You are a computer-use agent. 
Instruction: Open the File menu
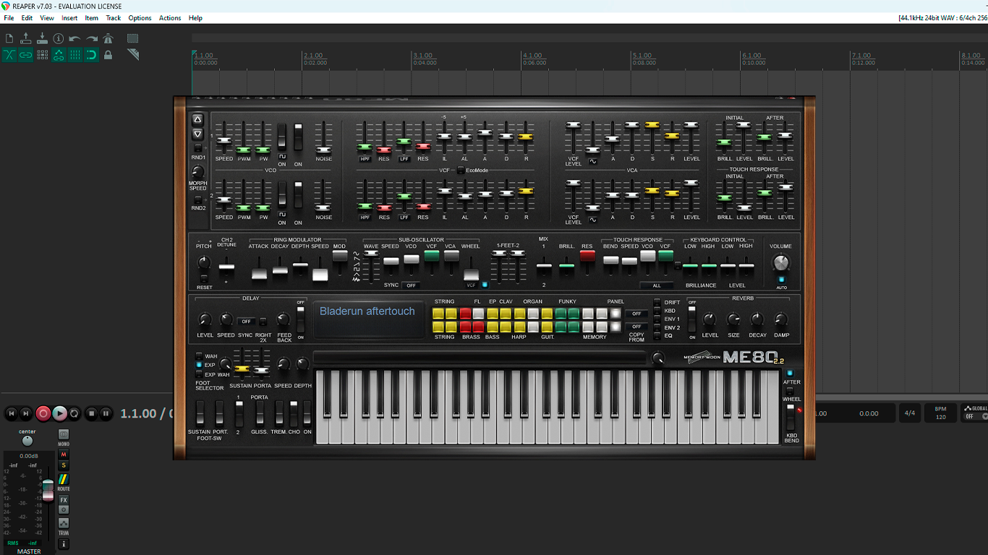tap(9, 18)
